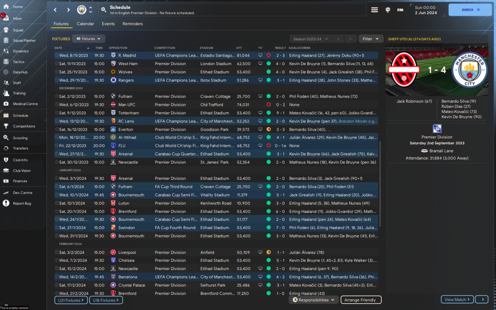Viewport: 496px width, 310px height.
Task: Click the Arrange Friendly button
Action: point(361,300)
